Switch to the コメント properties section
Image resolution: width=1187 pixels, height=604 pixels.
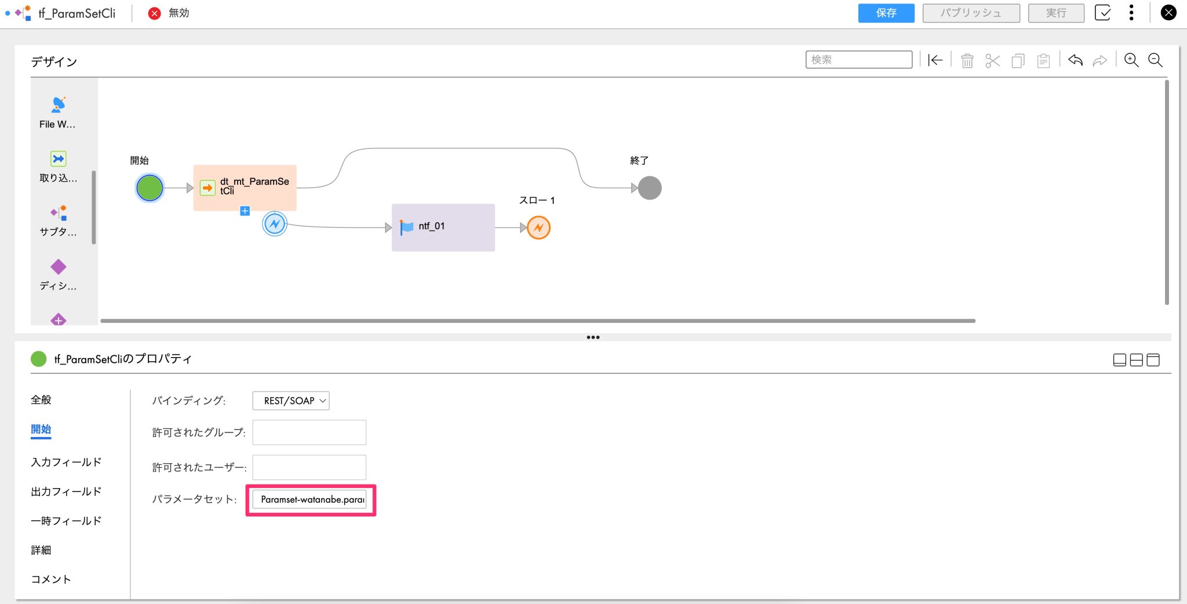tap(50, 578)
